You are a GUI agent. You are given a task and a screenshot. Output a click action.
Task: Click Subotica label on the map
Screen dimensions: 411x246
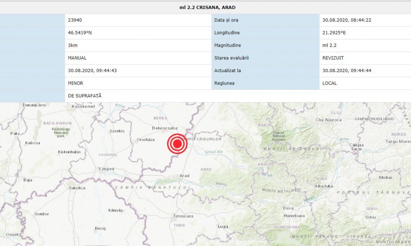click(77, 188)
